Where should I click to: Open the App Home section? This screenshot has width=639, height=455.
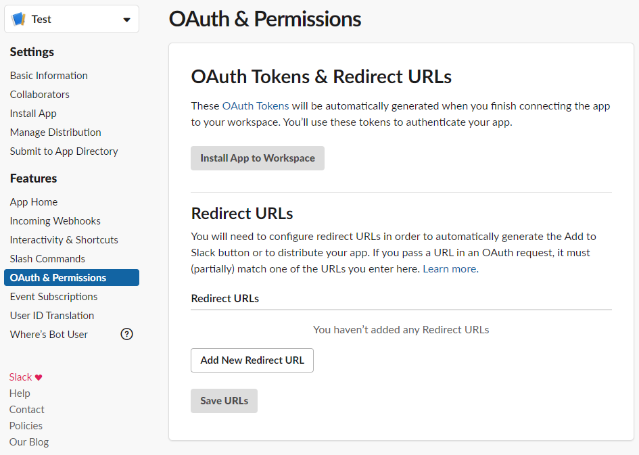point(34,201)
